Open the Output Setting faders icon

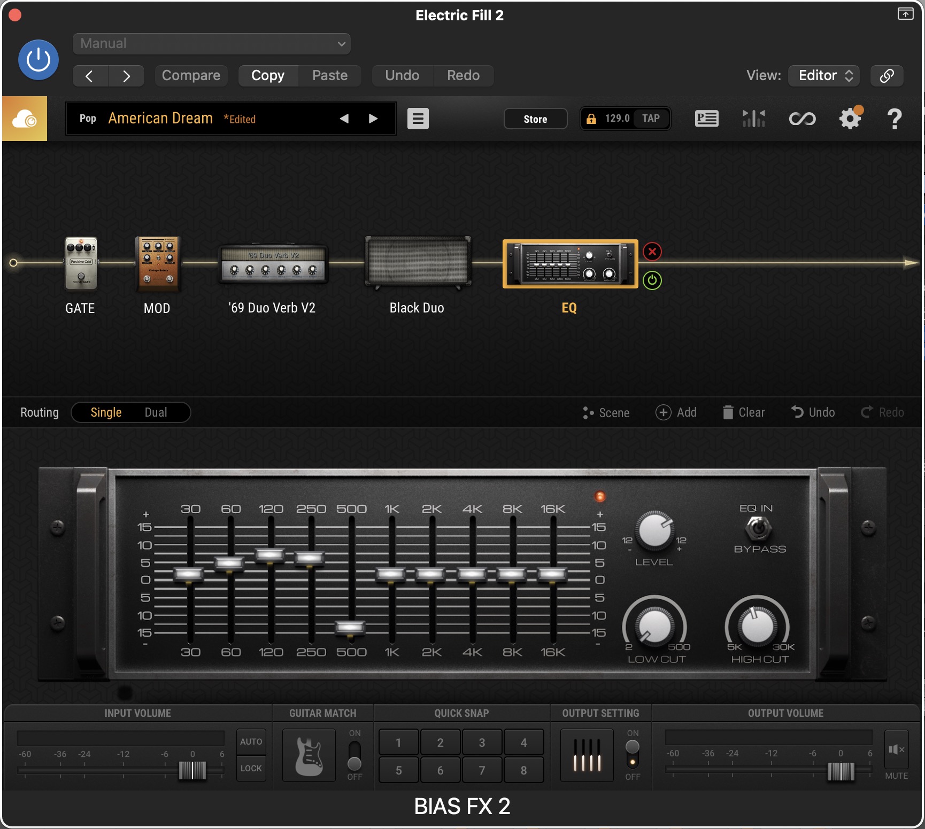[587, 755]
